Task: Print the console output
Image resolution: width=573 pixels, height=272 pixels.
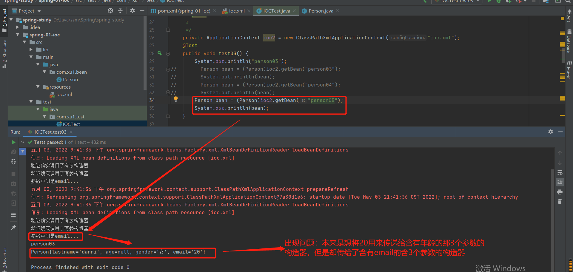Action: click(560, 192)
